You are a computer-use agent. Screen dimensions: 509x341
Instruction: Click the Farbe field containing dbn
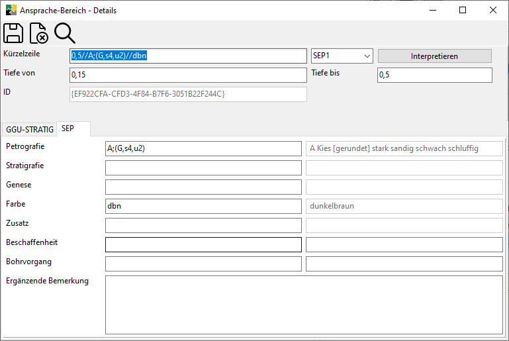[x=203, y=206]
